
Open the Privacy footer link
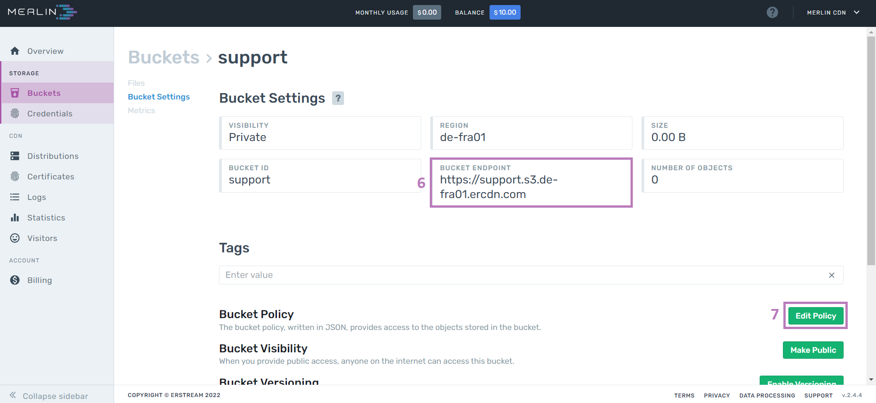click(717, 396)
